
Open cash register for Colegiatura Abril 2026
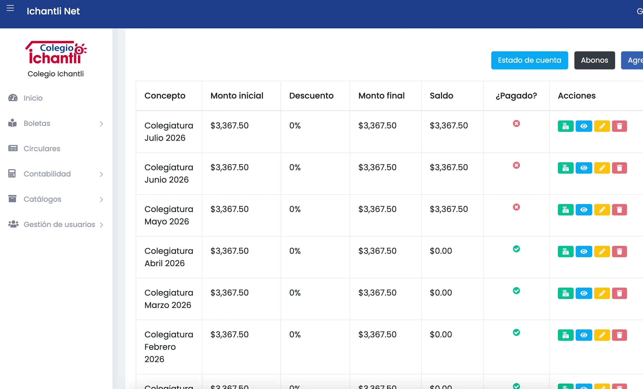pyautogui.click(x=566, y=252)
